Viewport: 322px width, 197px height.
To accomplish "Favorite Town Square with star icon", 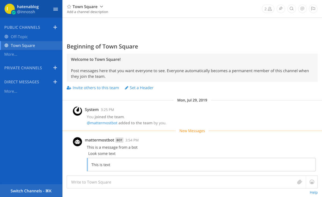I will coord(69,7).
